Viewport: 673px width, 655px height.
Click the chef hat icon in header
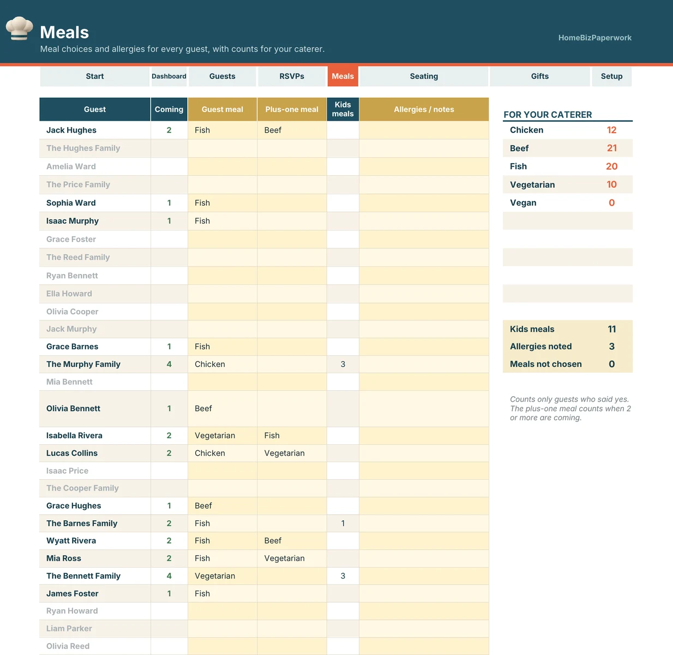pyautogui.click(x=19, y=28)
